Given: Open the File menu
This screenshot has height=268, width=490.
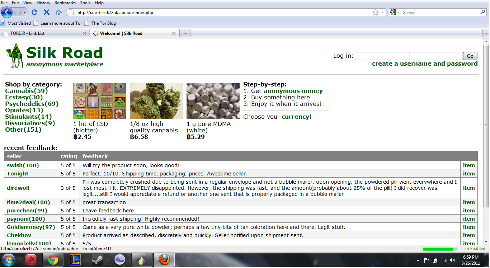Looking at the screenshot, I should [5, 3].
